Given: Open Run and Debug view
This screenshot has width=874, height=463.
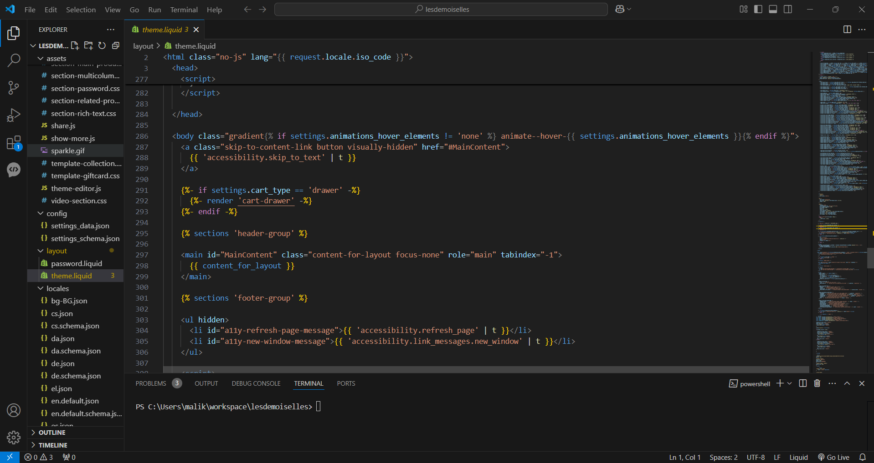Looking at the screenshot, I should point(14,115).
